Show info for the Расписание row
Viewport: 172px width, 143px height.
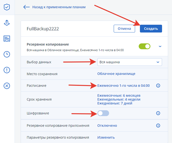tap(158, 85)
